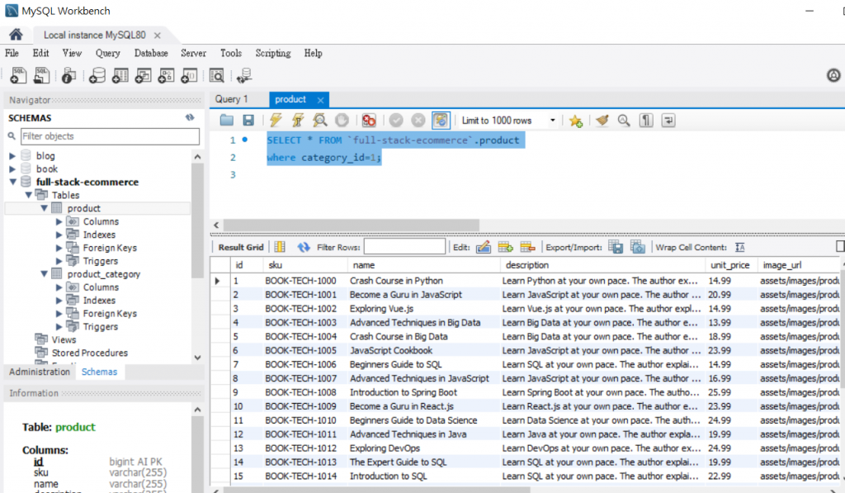This screenshot has height=493, width=845.
Task: Close the product query tab
Action: click(321, 100)
